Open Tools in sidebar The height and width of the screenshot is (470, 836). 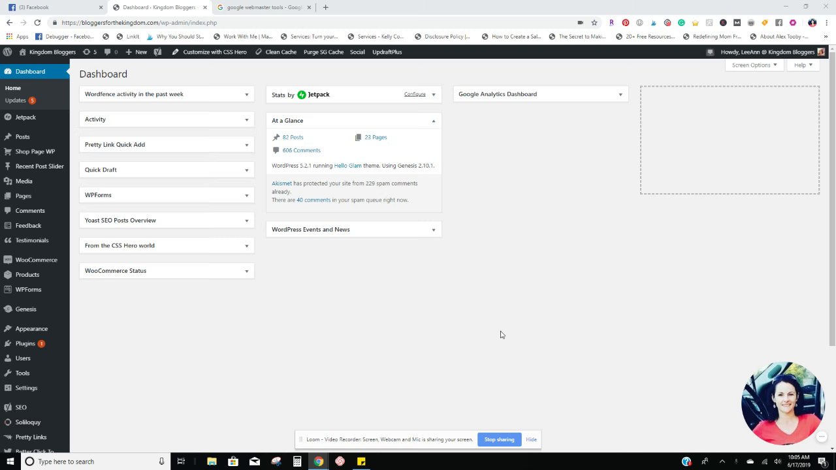point(35,373)
